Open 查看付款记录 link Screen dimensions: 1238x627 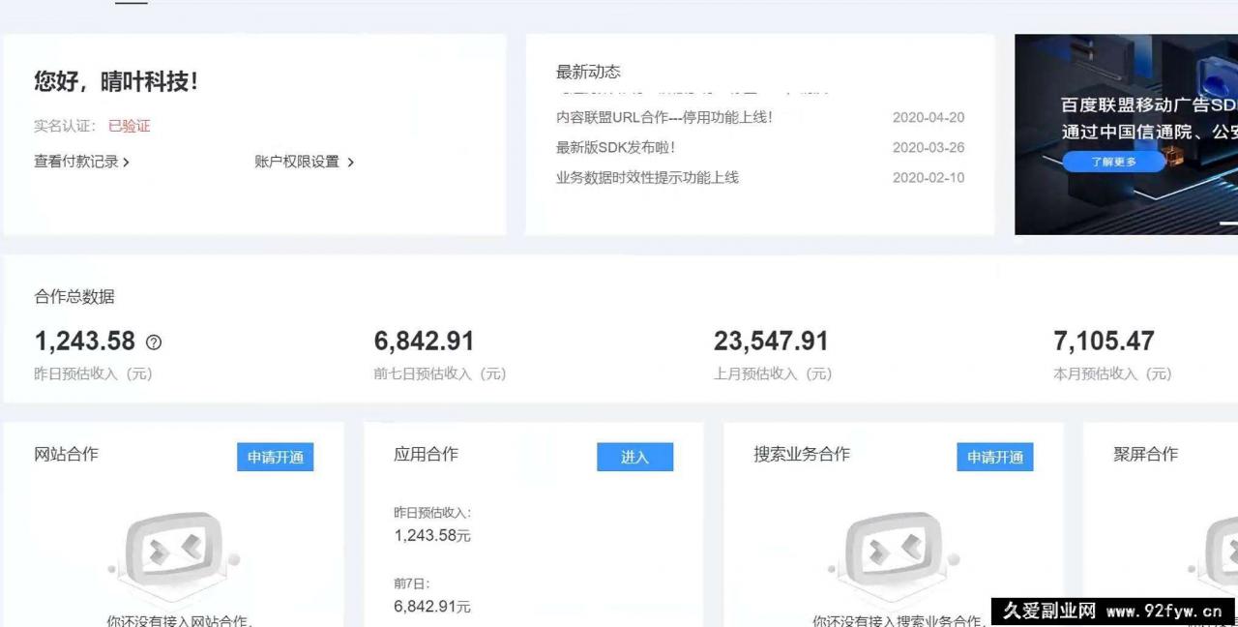[x=81, y=162]
